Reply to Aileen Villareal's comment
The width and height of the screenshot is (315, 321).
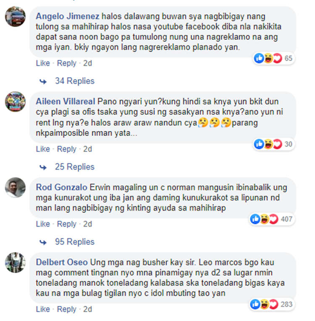(x=67, y=149)
